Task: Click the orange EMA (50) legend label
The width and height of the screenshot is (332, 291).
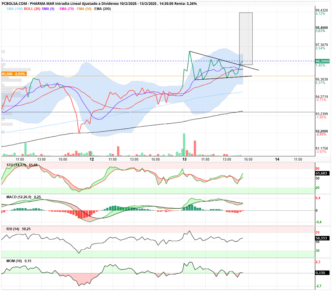Action: (x=84, y=9)
